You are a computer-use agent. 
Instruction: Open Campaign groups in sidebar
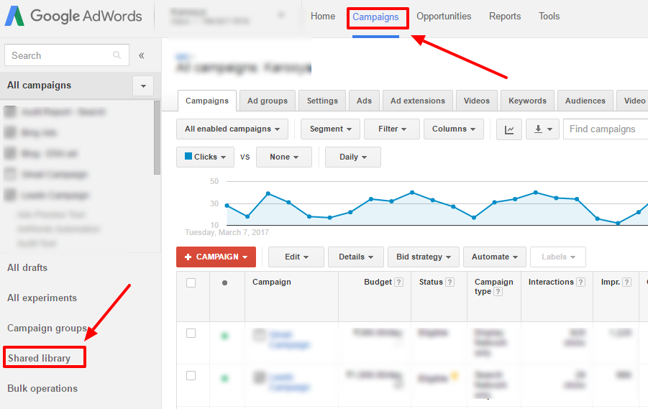47,328
